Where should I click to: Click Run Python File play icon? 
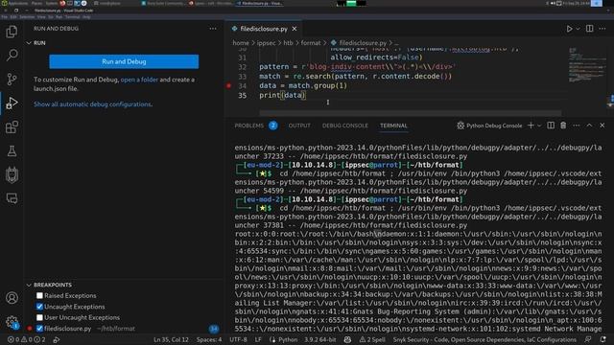pyautogui.click(x=569, y=29)
